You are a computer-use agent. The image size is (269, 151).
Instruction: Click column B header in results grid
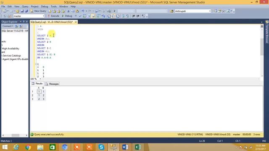pyautogui.click(x=43, y=88)
